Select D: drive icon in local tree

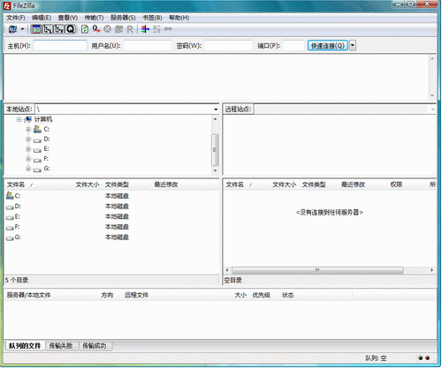[37, 140]
